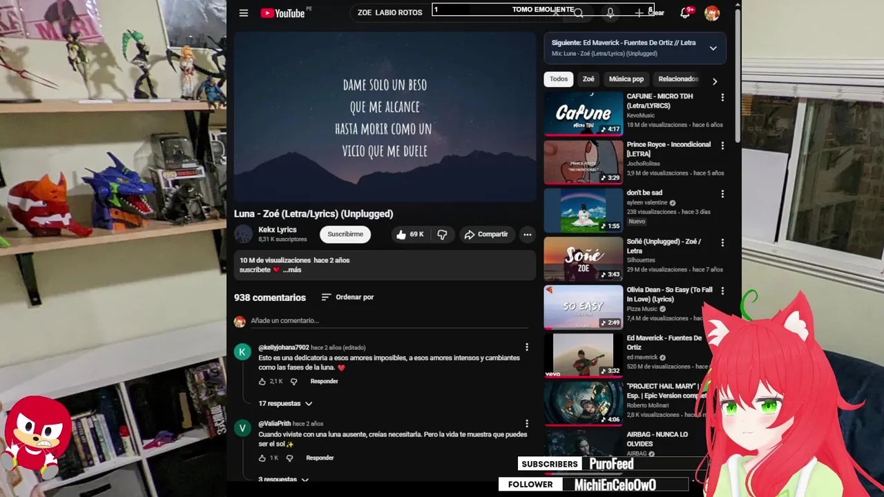Like the video with thumbs up

[410, 235]
